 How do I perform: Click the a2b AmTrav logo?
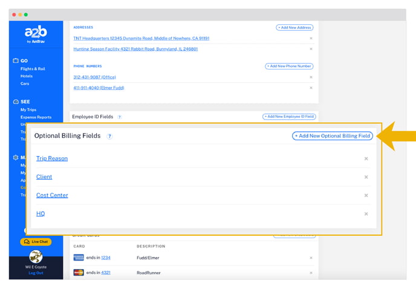pyautogui.click(x=36, y=34)
